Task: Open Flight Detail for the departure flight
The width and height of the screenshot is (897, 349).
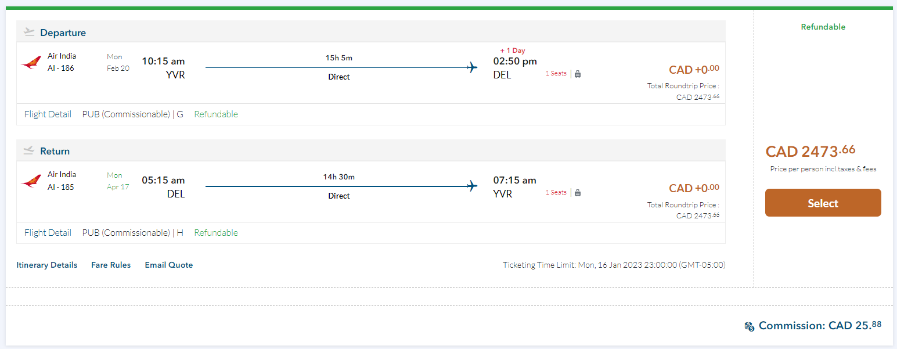Action: (48, 114)
